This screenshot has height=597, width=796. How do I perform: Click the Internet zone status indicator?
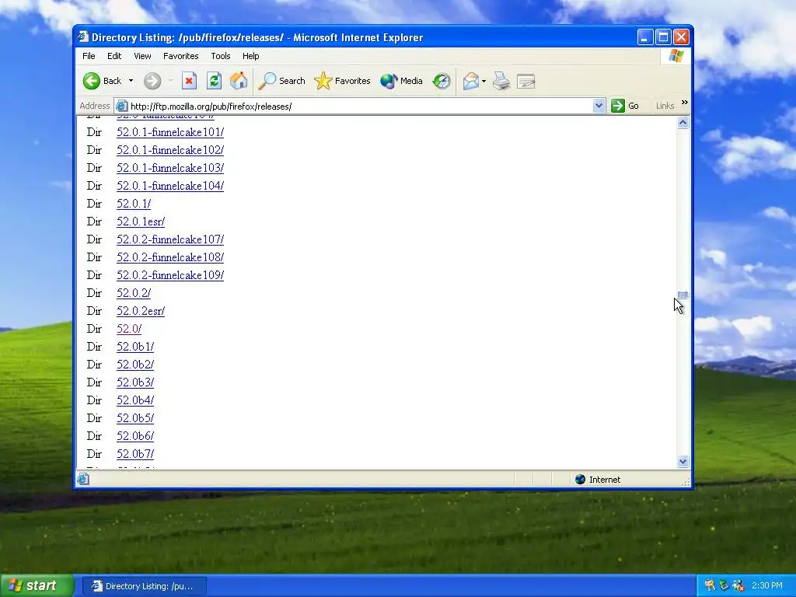point(598,479)
